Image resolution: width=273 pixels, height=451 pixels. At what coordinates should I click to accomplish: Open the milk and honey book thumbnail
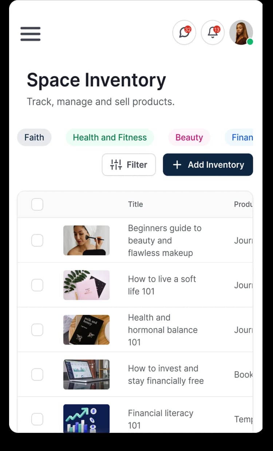click(86, 330)
